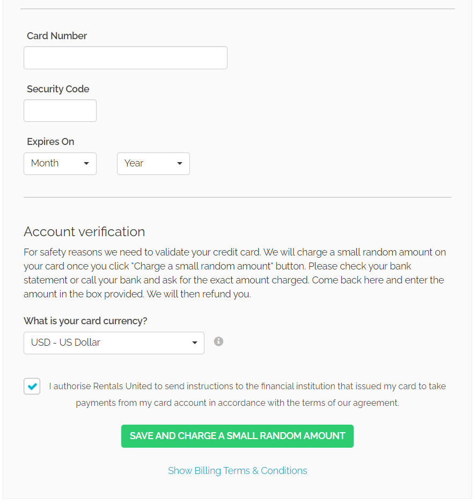This screenshot has width=476, height=503.
Task: Select the "Year" placeholder text in expiry
Action: [134, 163]
